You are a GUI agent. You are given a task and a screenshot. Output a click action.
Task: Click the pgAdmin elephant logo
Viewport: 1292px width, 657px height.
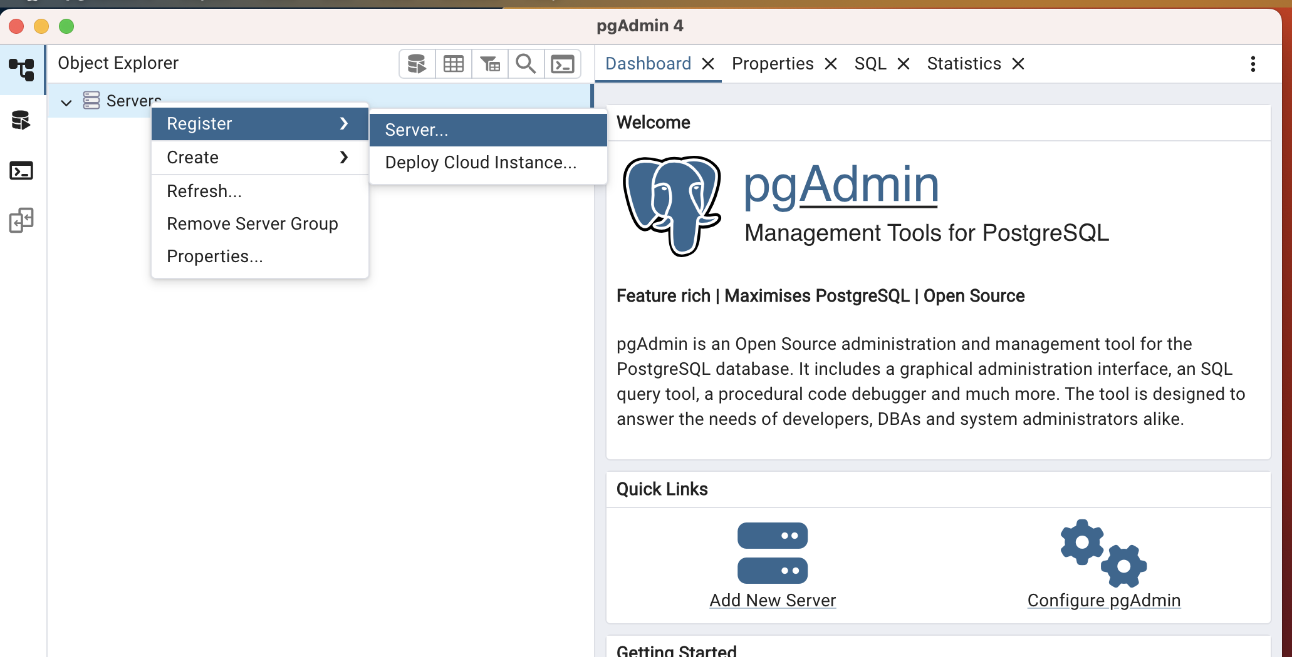672,205
